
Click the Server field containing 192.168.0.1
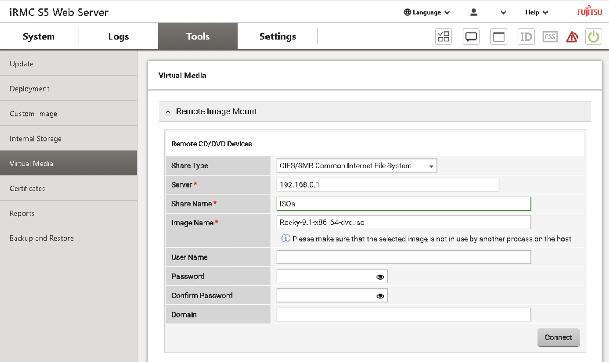tap(388, 184)
